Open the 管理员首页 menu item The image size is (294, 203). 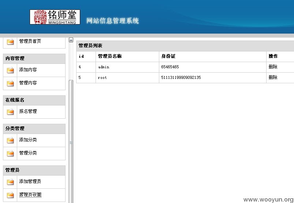pos(30,41)
